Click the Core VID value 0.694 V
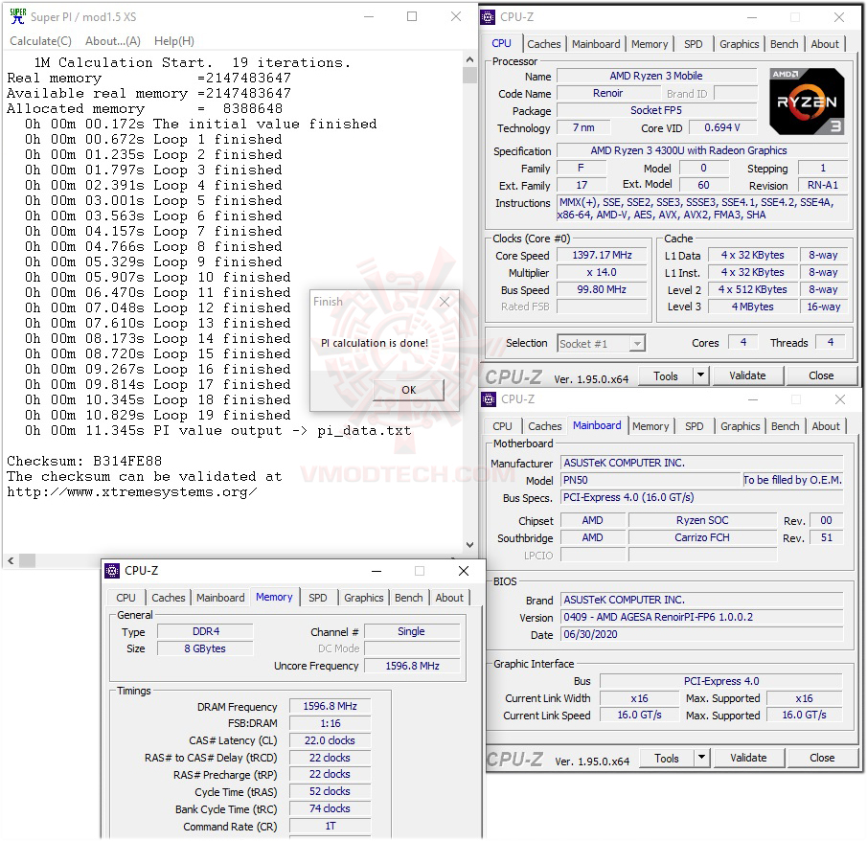 (x=722, y=127)
